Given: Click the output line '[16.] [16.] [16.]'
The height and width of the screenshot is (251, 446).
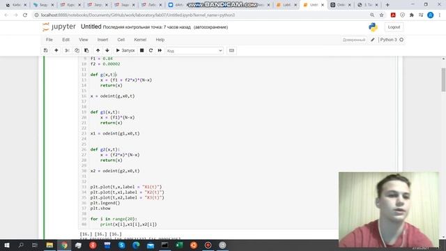Looking at the screenshot, I should [100, 234].
